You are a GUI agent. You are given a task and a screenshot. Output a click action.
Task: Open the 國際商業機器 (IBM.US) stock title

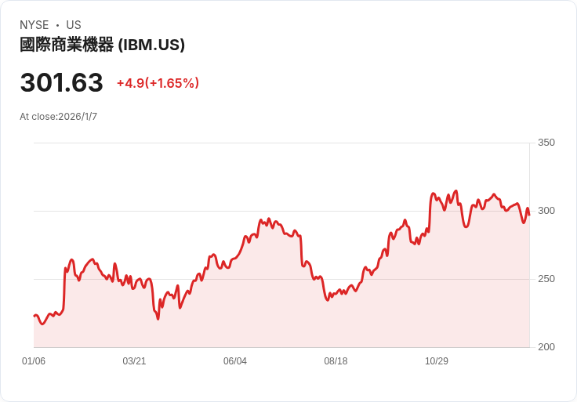pos(102,45)
